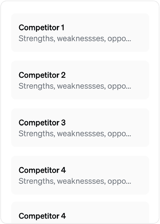
Task: Click the truncated "oppo" word under Competitor 3
Action: [117, 134]
